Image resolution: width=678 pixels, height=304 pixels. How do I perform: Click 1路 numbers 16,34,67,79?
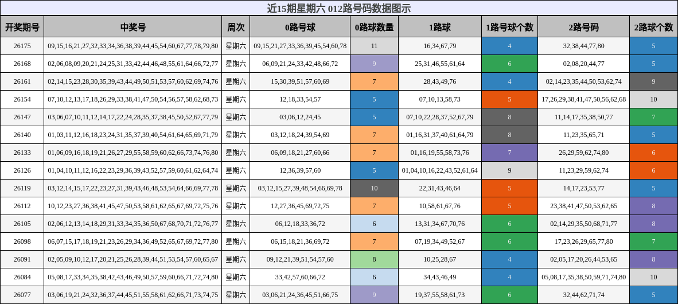[x=440, y=46]
